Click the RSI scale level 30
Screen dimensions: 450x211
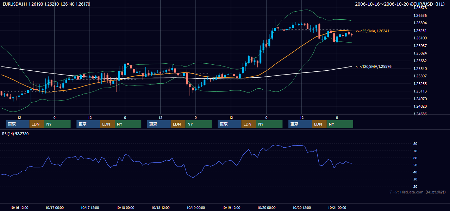click(x=415, y=179)
